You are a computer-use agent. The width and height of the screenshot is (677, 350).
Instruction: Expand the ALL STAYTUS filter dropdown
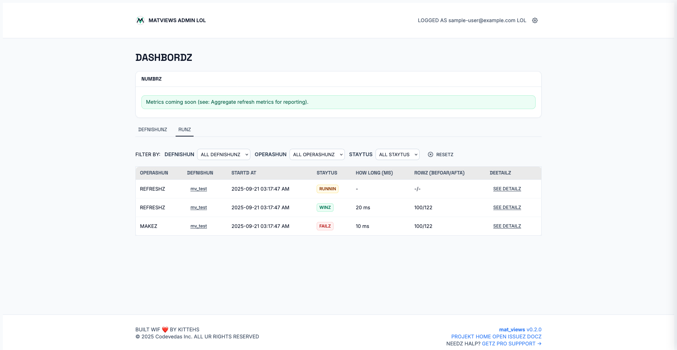pos(397,154)
